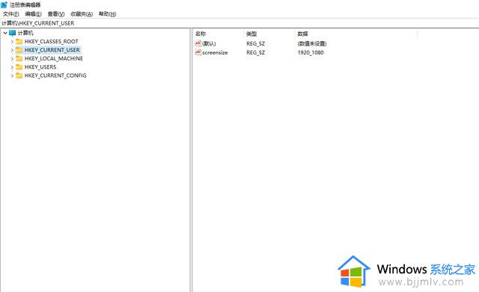The width and height of the screenshot is (479, 292).
Task: Select the HKEY_LOCAL_MACHINE key label
Action: coord(54,58)
